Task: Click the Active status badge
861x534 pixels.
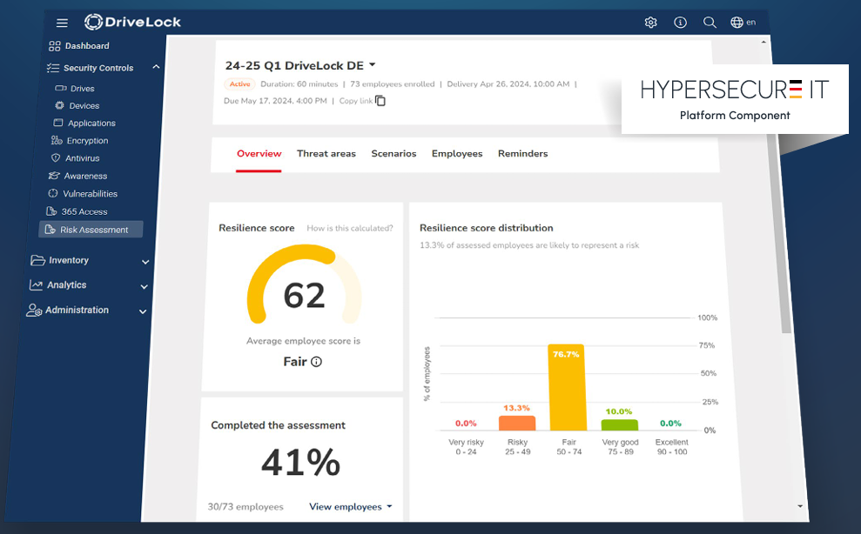Action: 240,84
